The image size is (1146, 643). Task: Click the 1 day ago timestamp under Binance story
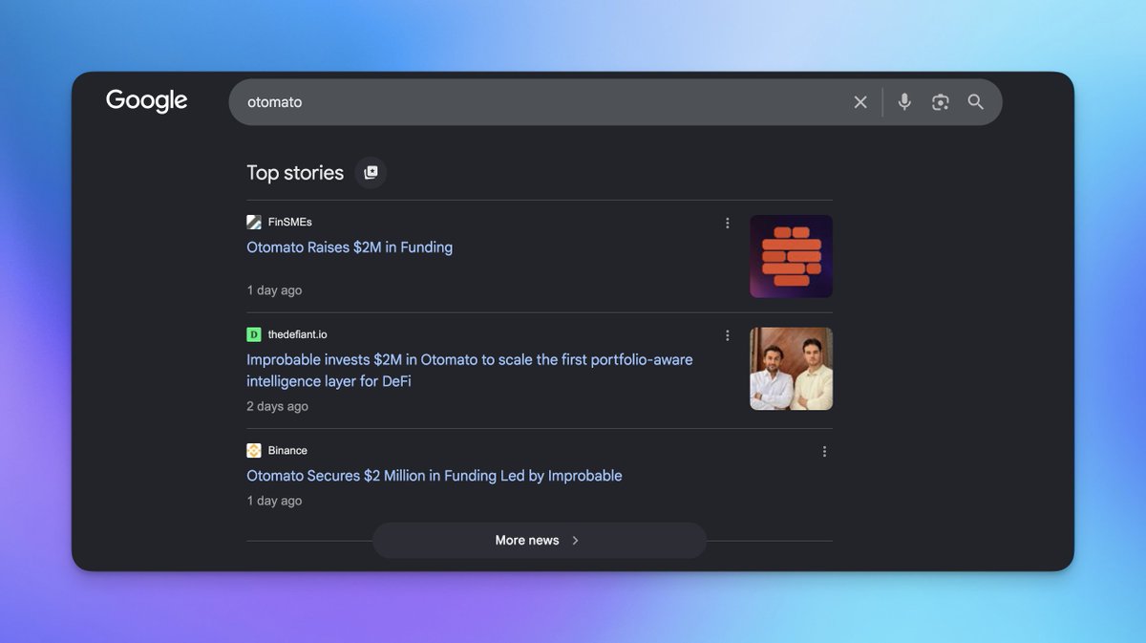[x=274, y=501]
